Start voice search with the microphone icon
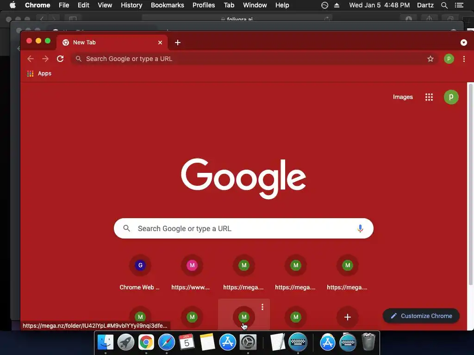474x355 pixels. pos(360,228)
